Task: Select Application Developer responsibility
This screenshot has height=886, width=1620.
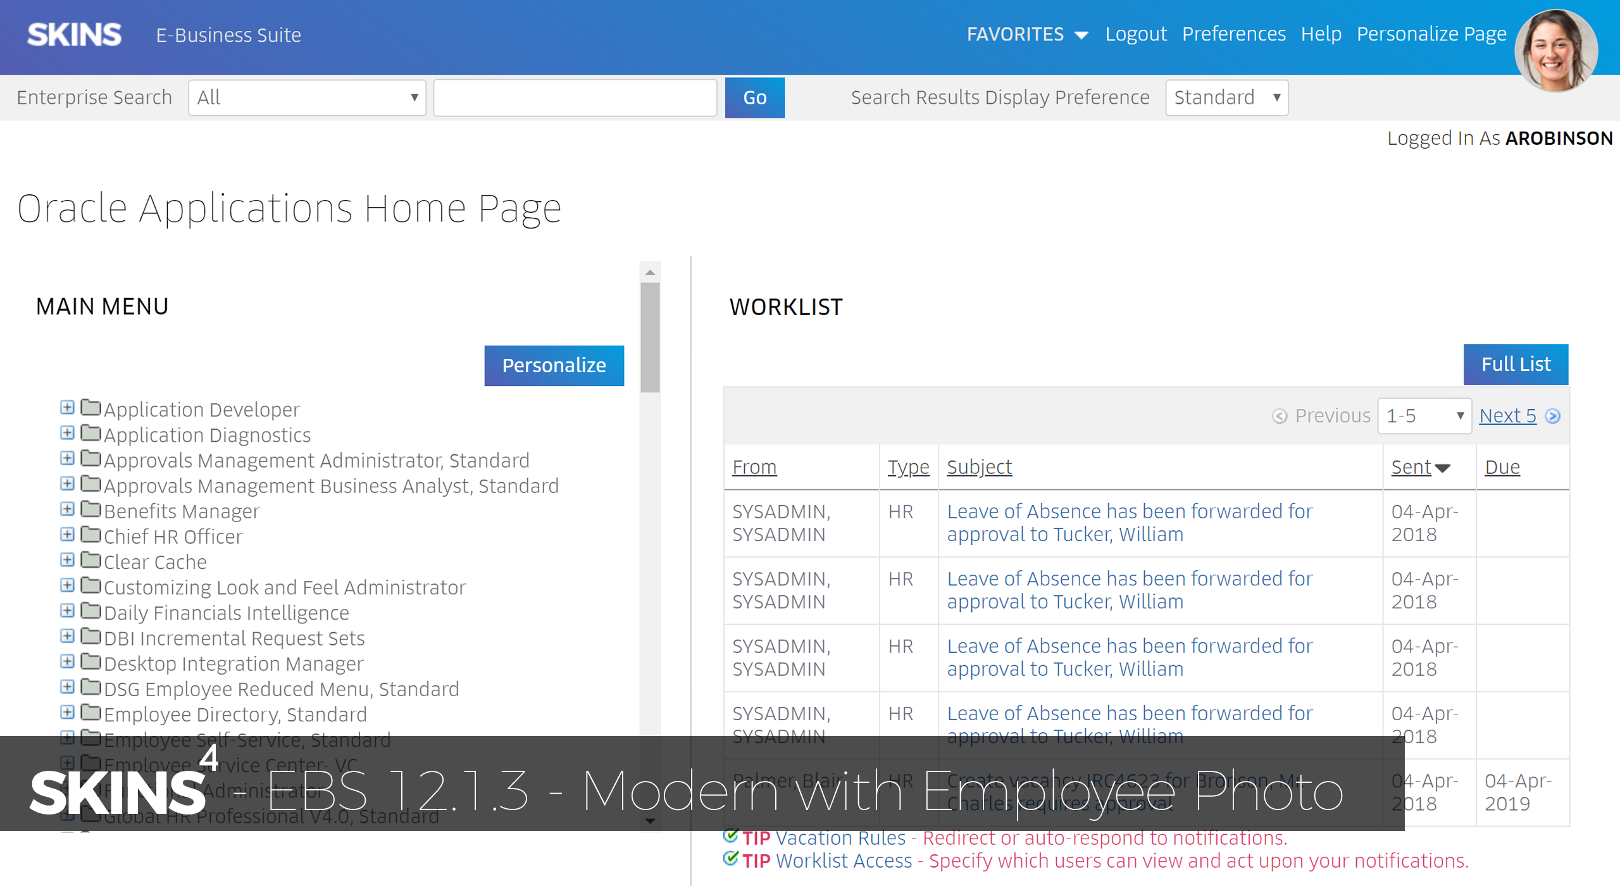Action: click(202, 409)
